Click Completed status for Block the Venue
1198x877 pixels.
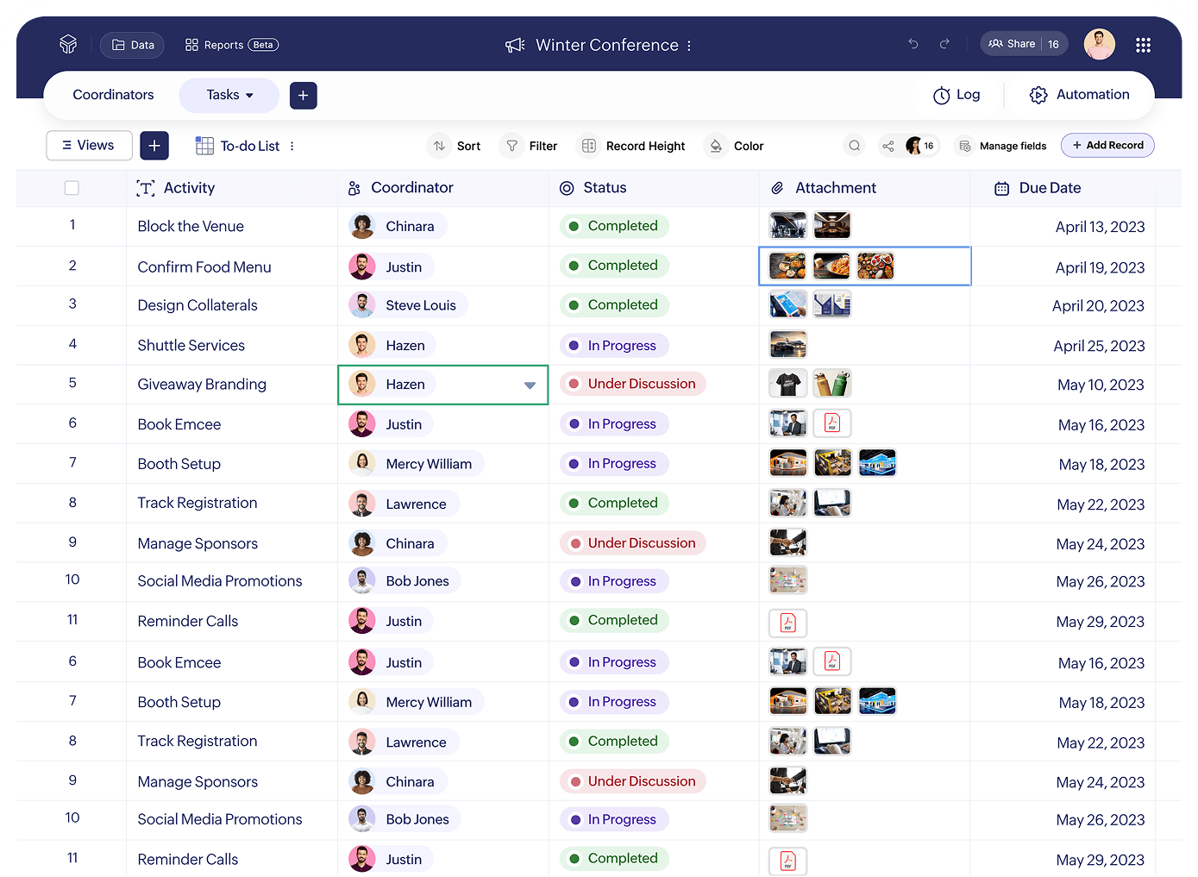[x=614, y=226]
